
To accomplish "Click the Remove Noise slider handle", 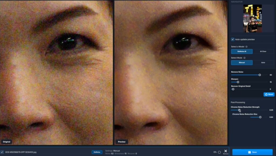I will click(x=260, y=75).
